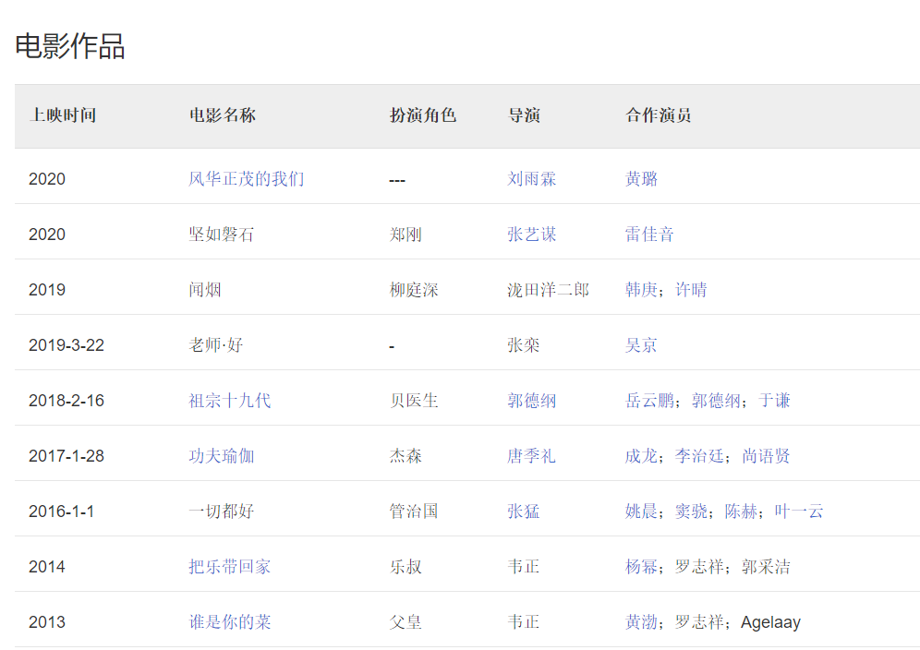Click director link 唐季礼
The image size is (920, 650).
point(531,456)
